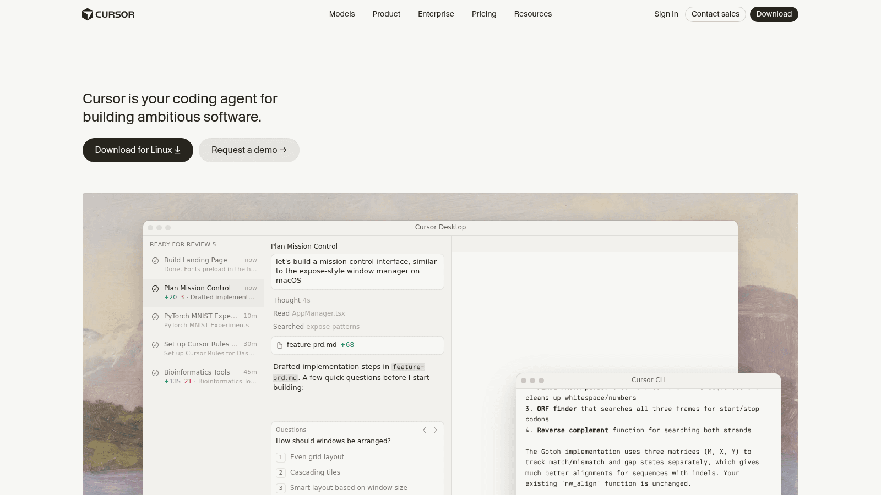Click the Read AppManager.tsx step
The image size is (881, 495).
[x=309, y=313]
